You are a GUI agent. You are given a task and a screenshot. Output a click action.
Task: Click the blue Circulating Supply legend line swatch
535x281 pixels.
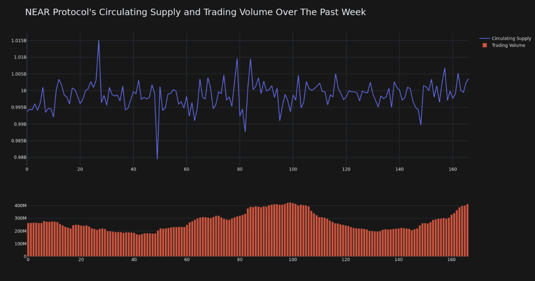pos(484,38)
